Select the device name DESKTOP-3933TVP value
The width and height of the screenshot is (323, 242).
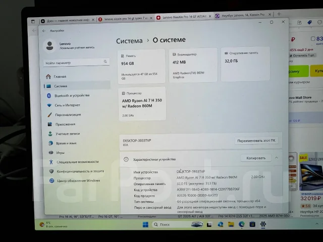[191, 171]
